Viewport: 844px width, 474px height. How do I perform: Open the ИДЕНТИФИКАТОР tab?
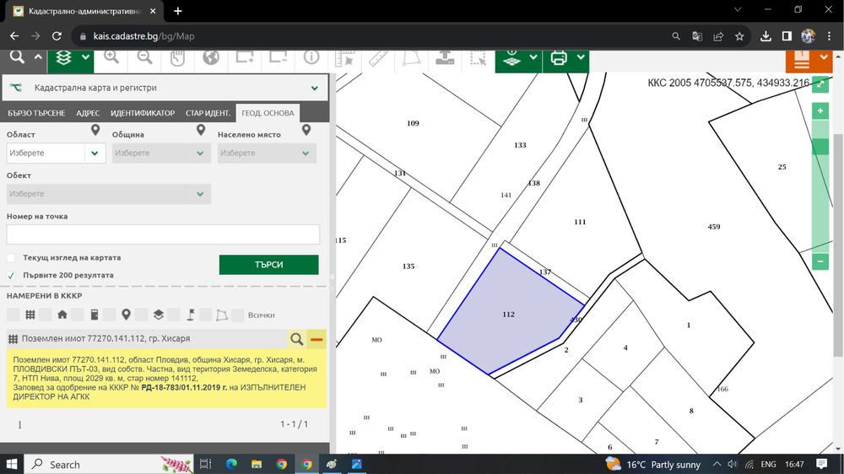tap(143, 113)
